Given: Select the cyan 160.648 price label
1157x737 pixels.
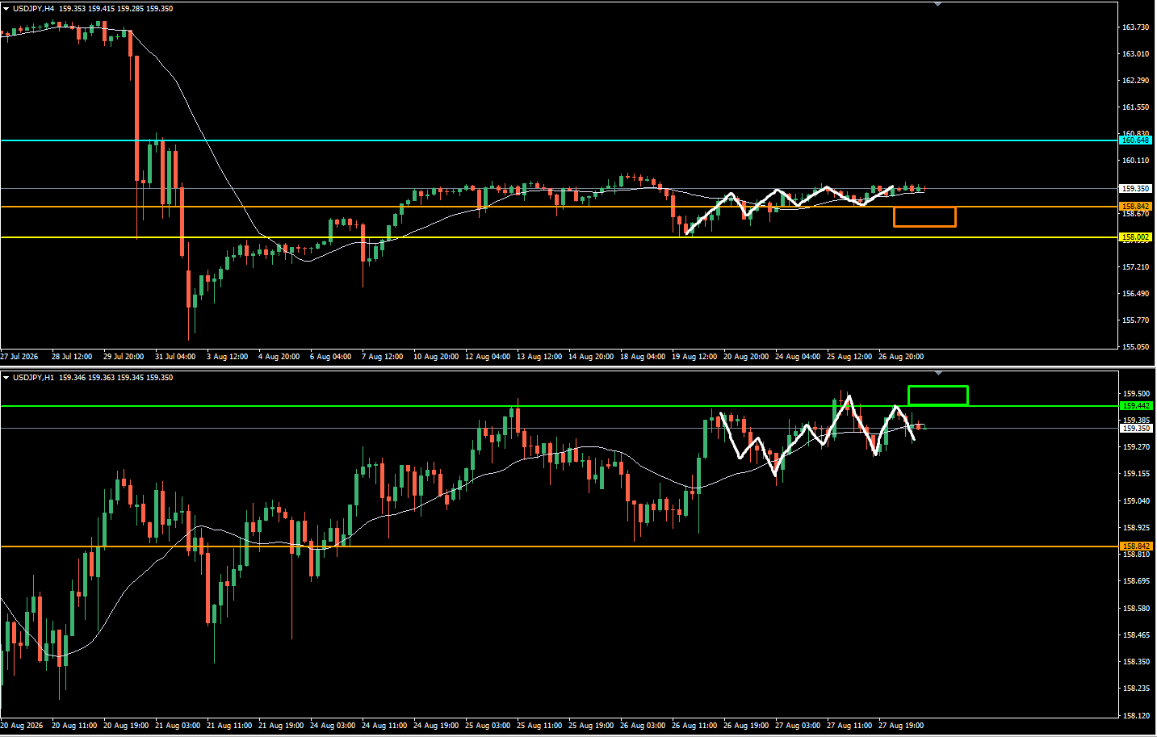Looking at the screenshot, I should [1135, 140].
